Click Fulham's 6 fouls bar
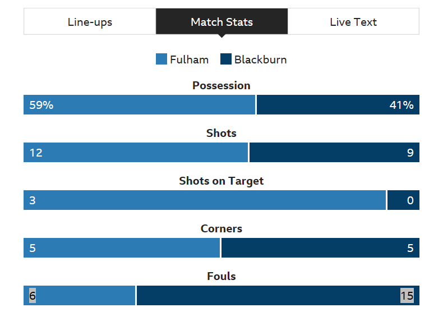 tap(79, 296)
